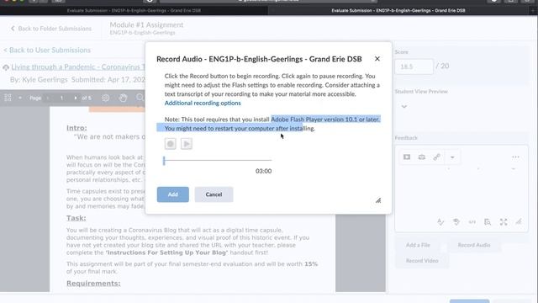This screenshot has width=538, height=303.
Task: Show more editor actions (three dots)
Action: (515, 157)
